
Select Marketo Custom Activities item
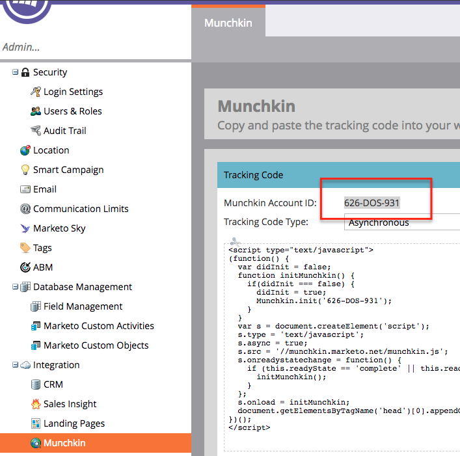pyautogui.click(x=99, y=326)
